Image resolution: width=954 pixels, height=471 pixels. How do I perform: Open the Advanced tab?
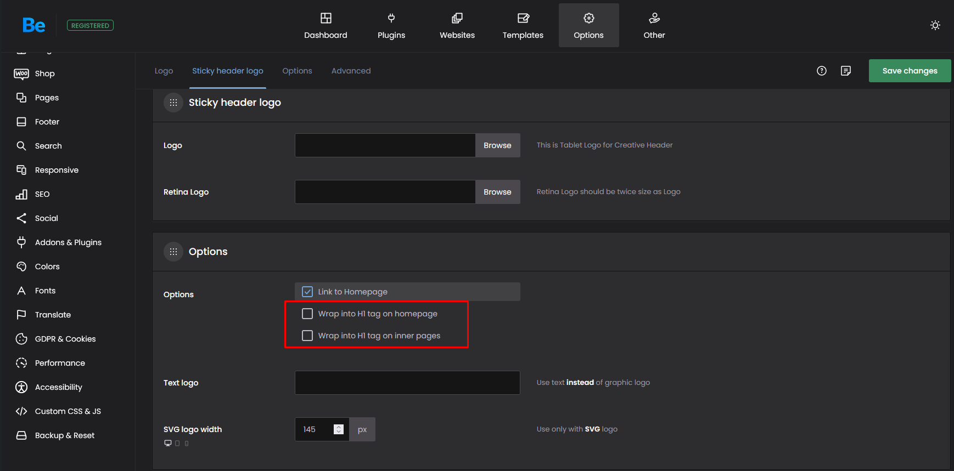351,71
